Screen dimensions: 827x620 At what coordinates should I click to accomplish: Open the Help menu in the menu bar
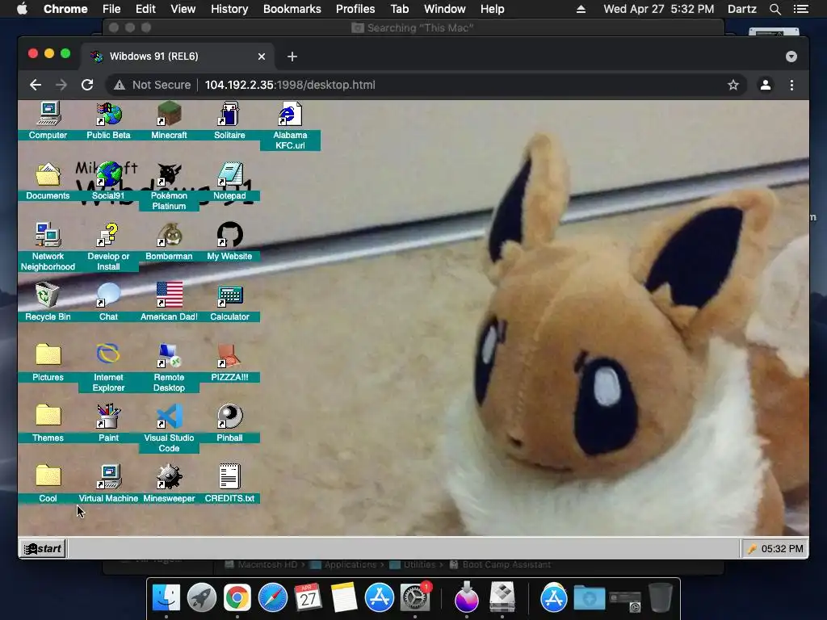click(x=492, y=9)
